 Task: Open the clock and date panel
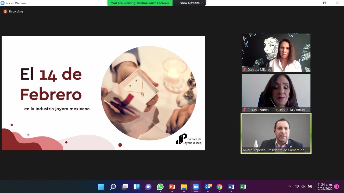pos(325,187)
